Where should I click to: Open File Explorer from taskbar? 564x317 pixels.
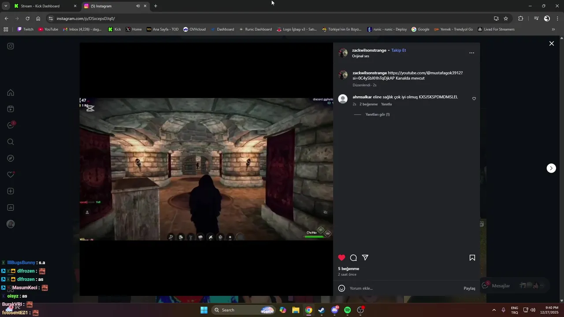tap(296, 310)
